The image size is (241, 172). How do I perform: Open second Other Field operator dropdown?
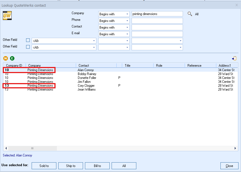point(114,48)
